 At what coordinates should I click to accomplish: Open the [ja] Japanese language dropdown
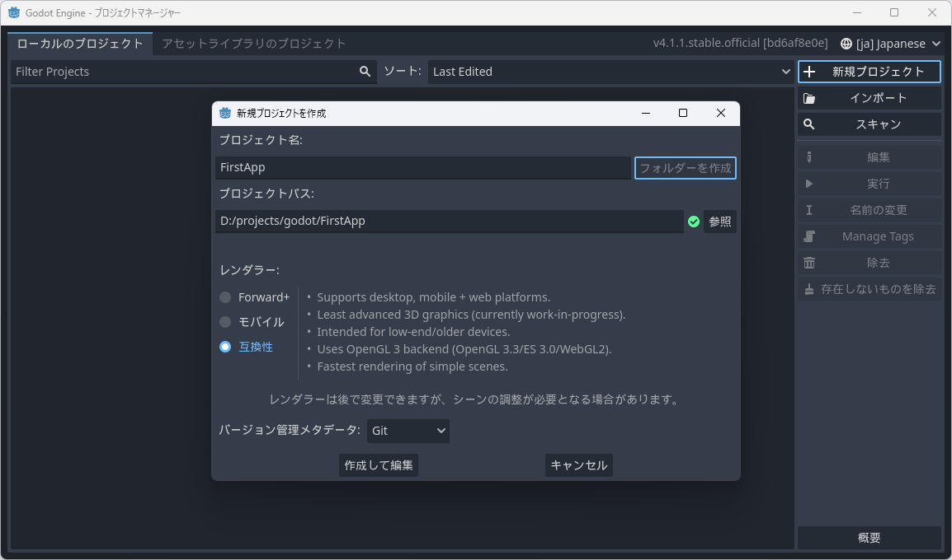click(890, 44)
